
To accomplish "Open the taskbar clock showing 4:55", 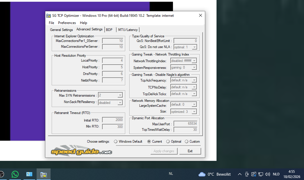I will click(x=292, y=174).
